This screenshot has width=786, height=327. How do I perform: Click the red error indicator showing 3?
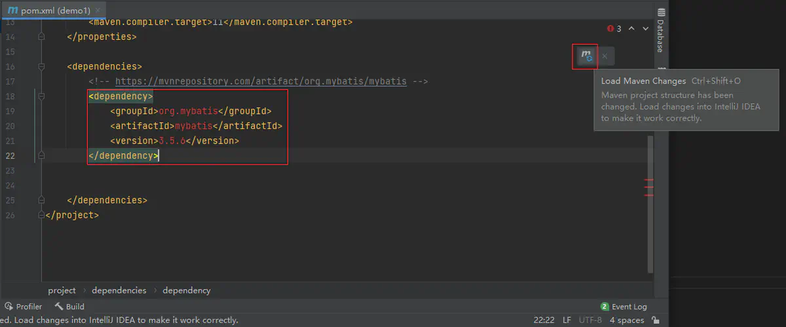pos(614,29)
